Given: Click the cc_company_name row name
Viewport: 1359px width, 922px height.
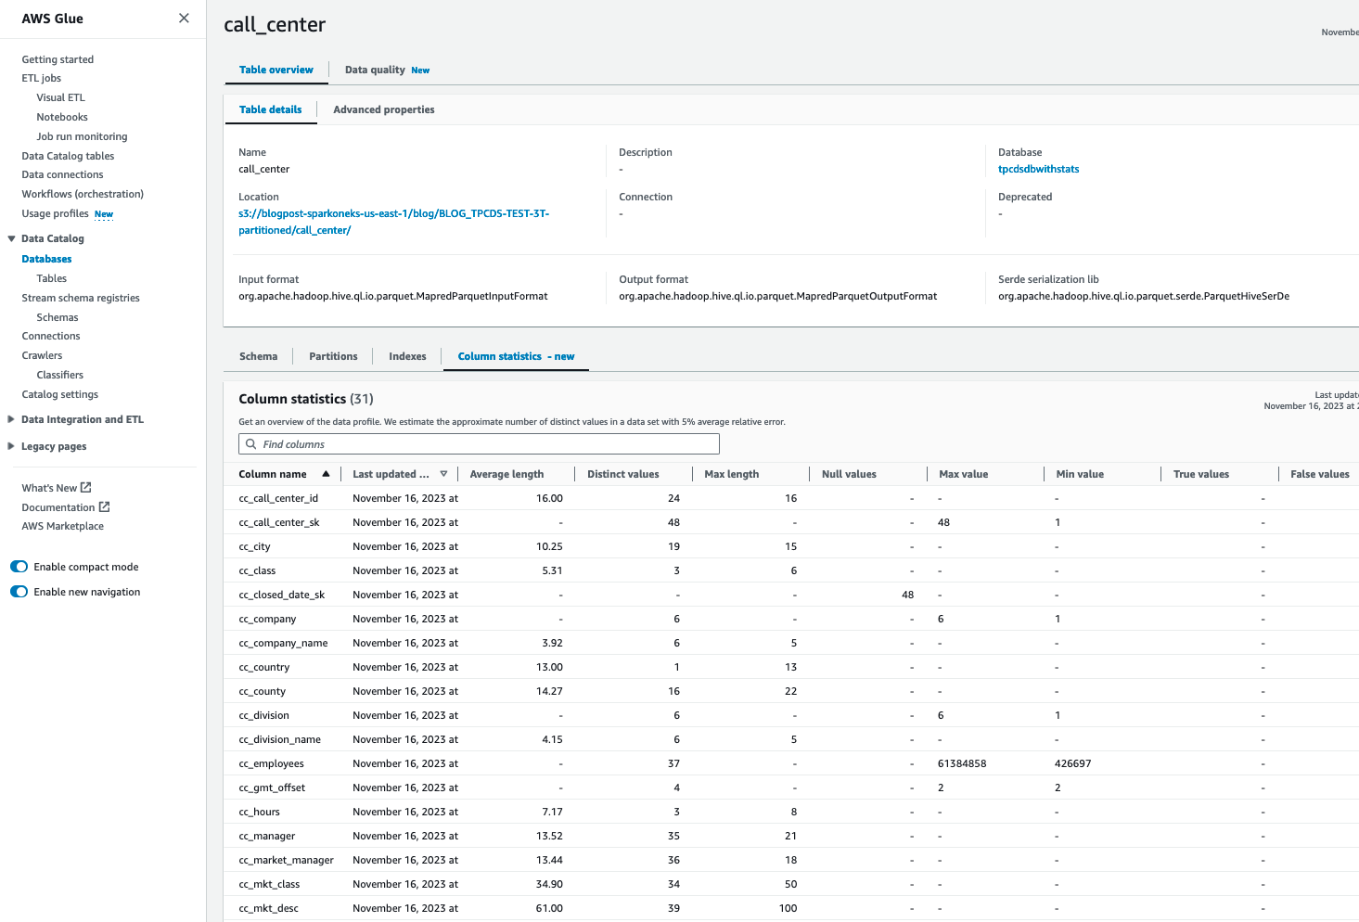Looking at the screenshot, I should point(283,643).
